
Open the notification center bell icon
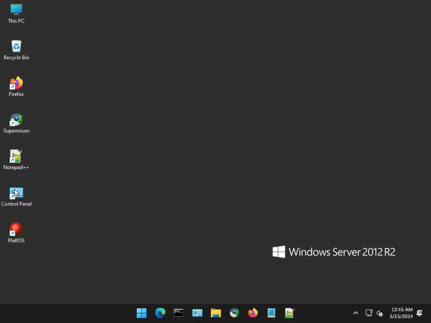[x=420, y=313]
